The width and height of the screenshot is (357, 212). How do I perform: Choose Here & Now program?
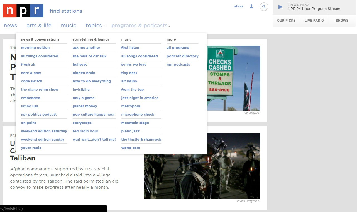click(x=31, y=73)
